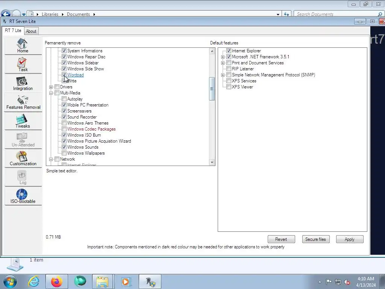This screenshot has width=385, height=289.
Task: Open ISO-Bootable section
Action: [x=23, y=196]
